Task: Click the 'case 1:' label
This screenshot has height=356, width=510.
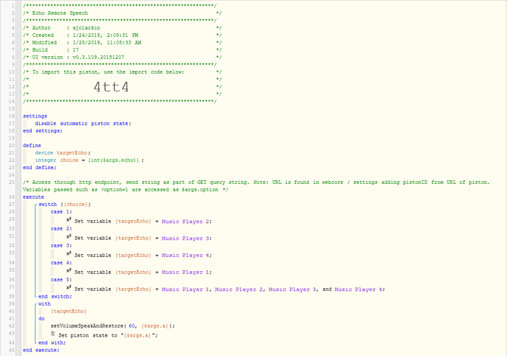Action: 61,212
